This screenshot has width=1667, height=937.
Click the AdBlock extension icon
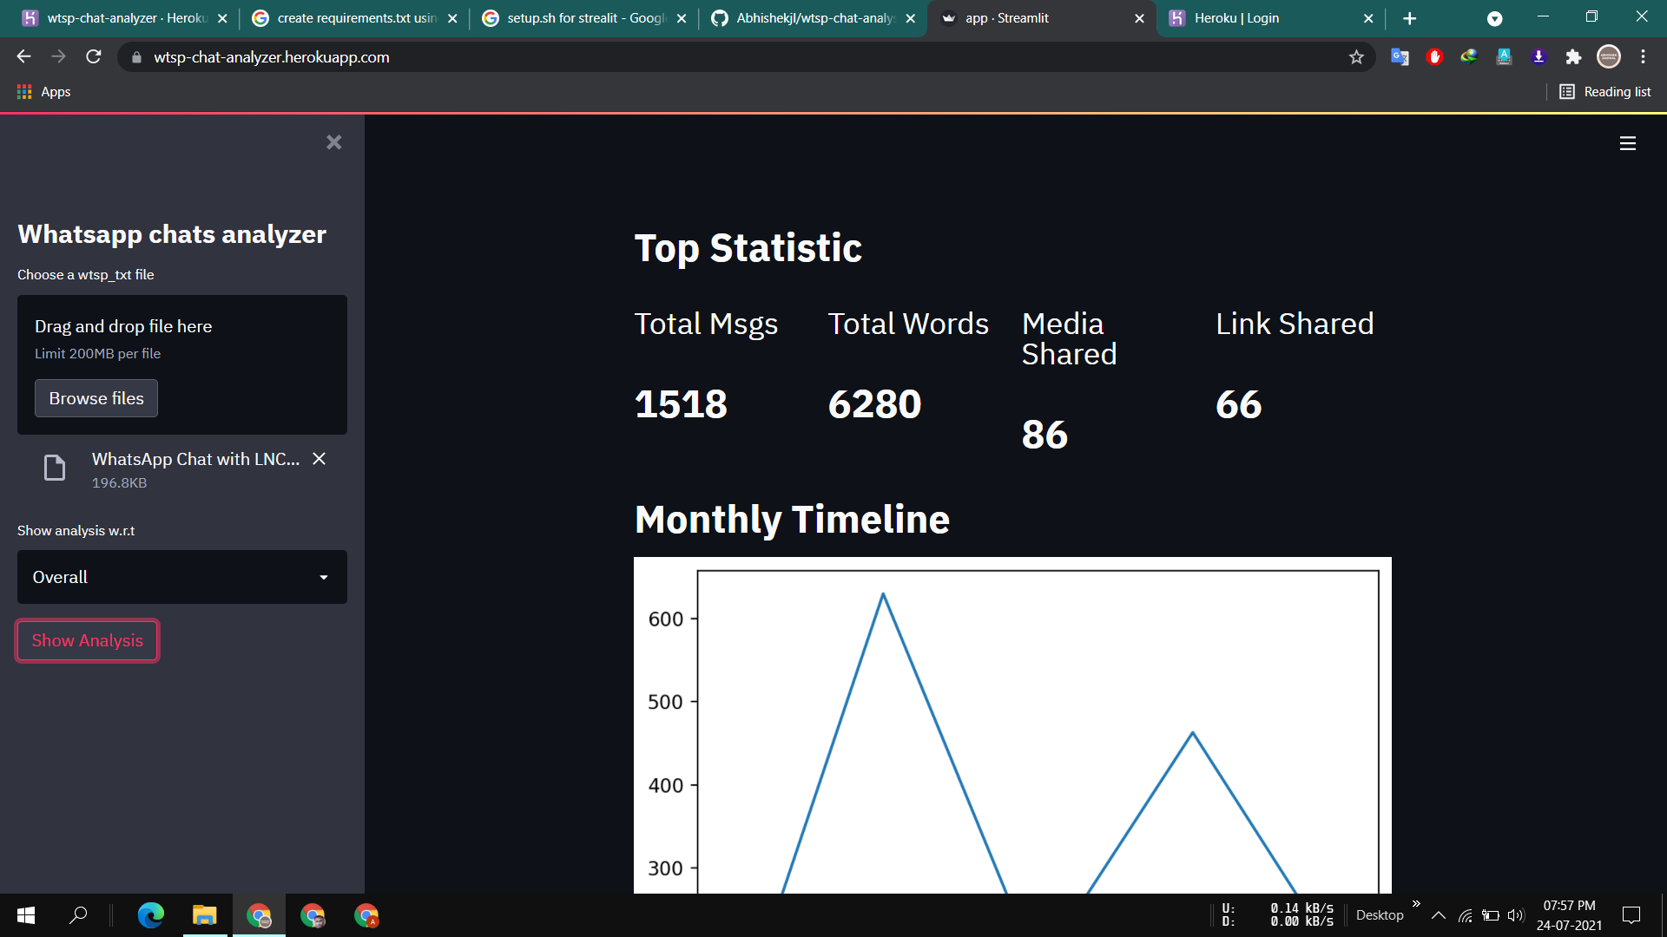click(1434, 56)
